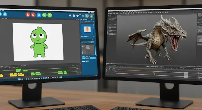Select the orange character thumbnail in the blue panel
Image resolution: width=202 pixels, height=110 pixels.
click(x=87, y=30)
